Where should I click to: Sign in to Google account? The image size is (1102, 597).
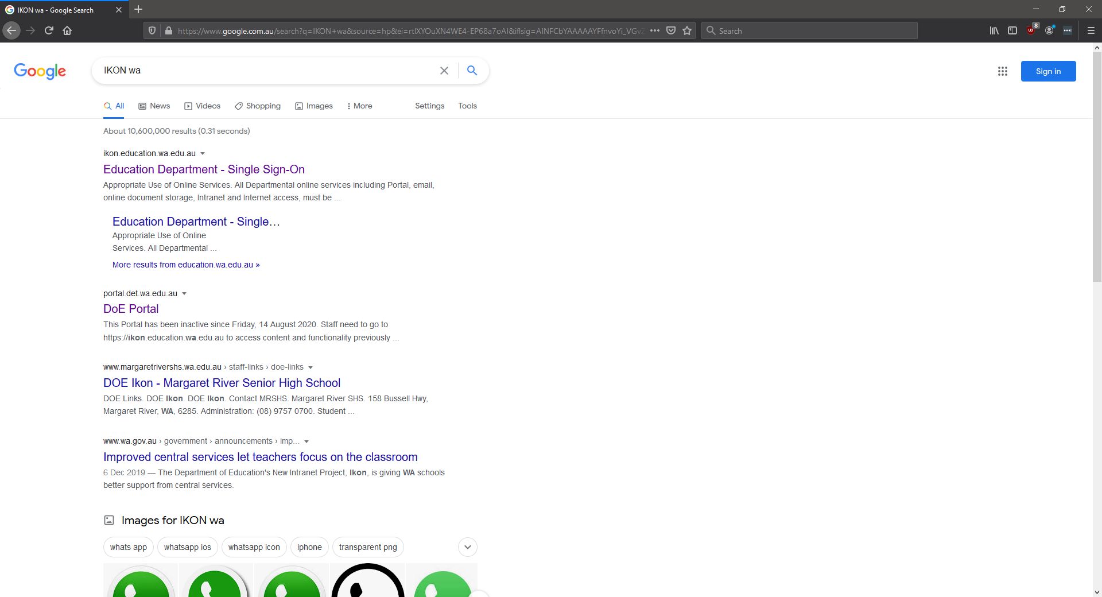click(x=1048, y=71)
